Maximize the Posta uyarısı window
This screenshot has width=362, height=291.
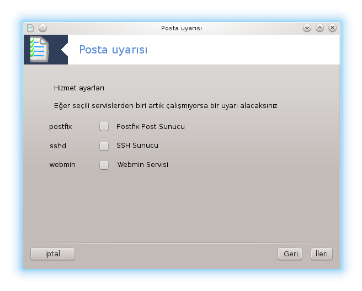point(320,28)
